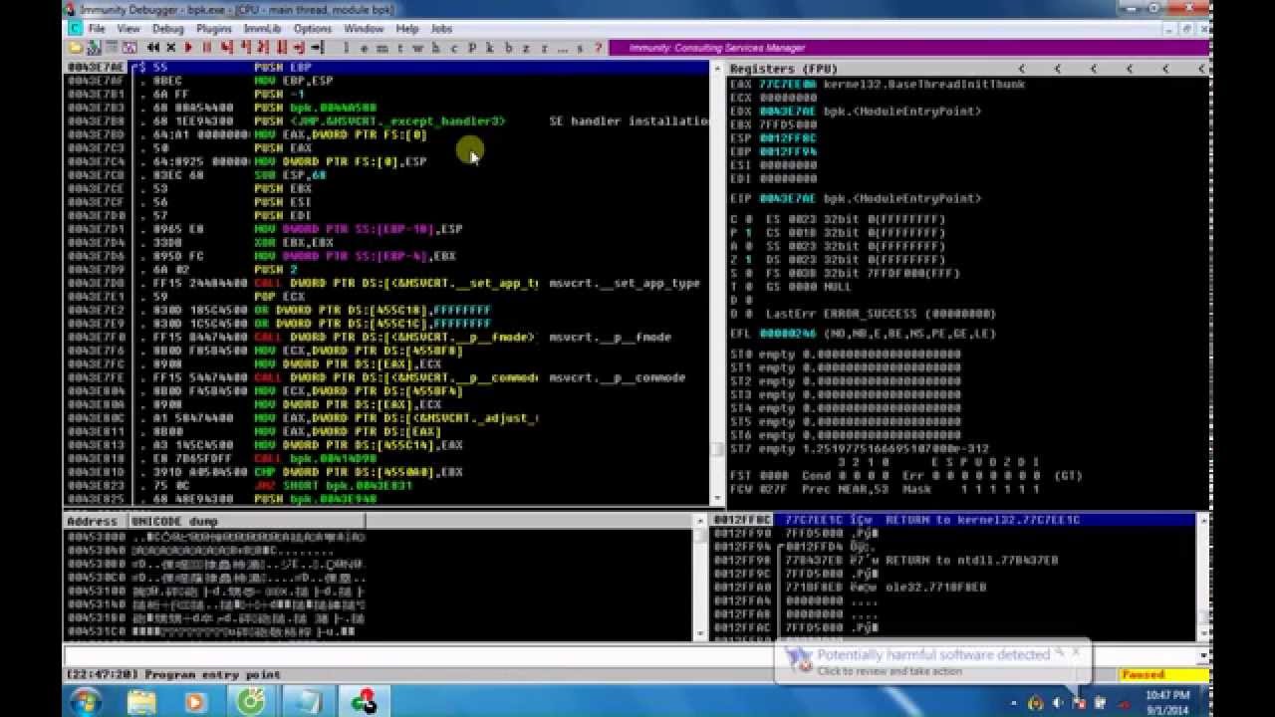Screen dimensions: 1275x717
Task: Show CPU window with c button
Action: tap(454, 48)
